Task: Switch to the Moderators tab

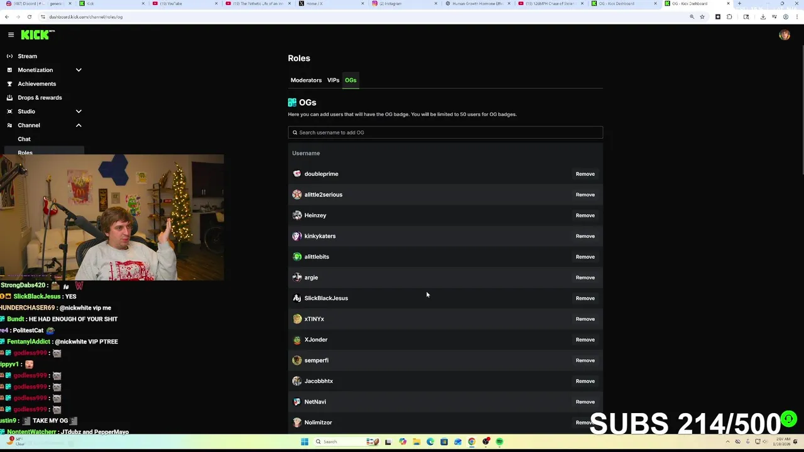Action: pyautogui.click(x=306, y=80)
